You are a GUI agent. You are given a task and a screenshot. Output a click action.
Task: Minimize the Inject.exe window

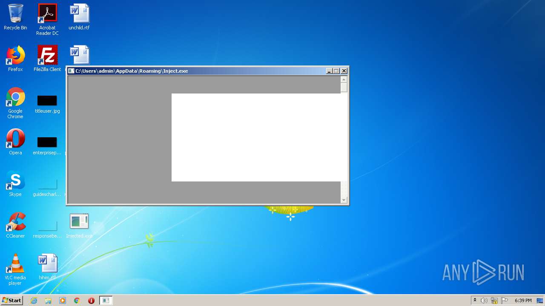tap(329, 71)
